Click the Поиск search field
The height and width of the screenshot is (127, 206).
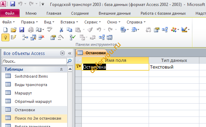coord(34,61)
